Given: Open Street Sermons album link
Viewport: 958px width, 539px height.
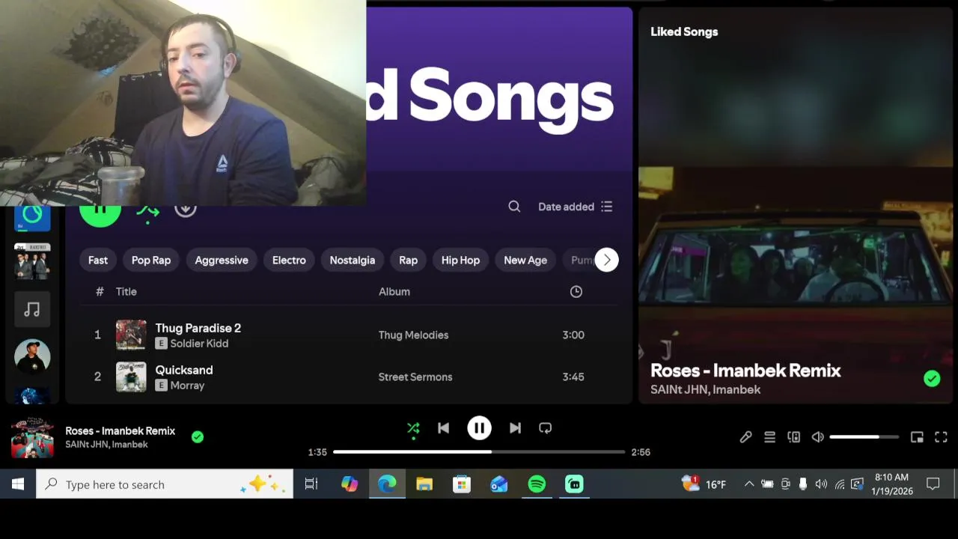Looking at the screenshot, I should (415, 377).
